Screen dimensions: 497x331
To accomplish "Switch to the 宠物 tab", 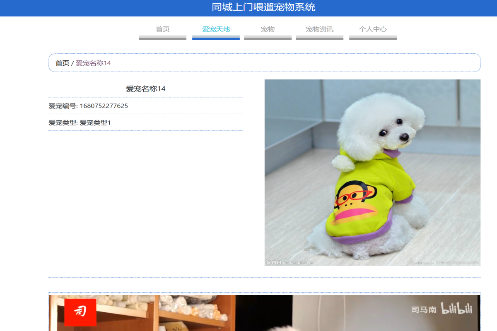I will click(x=268, y=29).
